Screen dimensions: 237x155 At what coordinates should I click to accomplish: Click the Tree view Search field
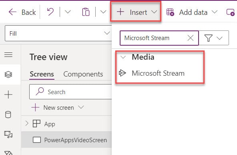tap(70, 92)
